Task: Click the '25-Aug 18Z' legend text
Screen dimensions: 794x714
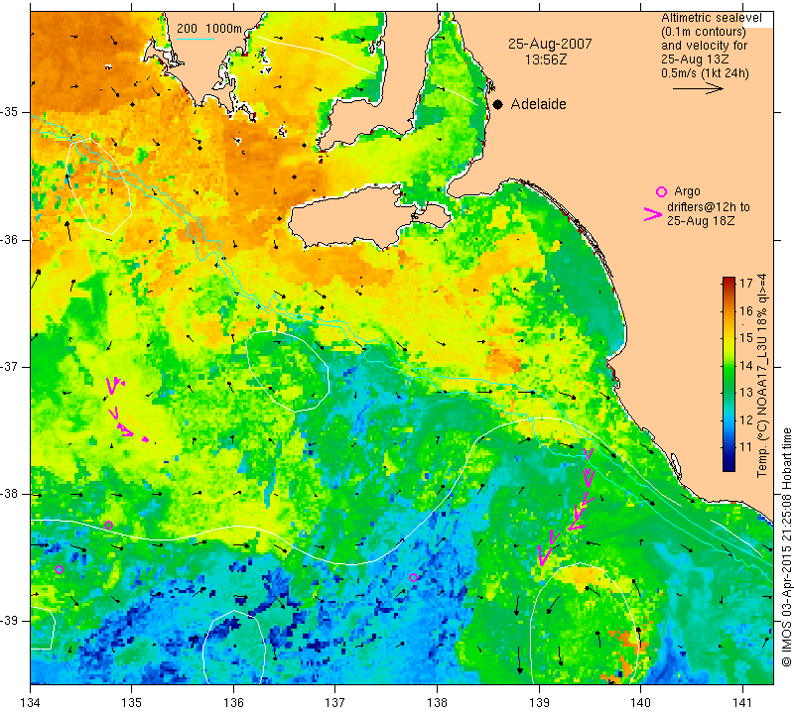Action: tap(701, 220)
